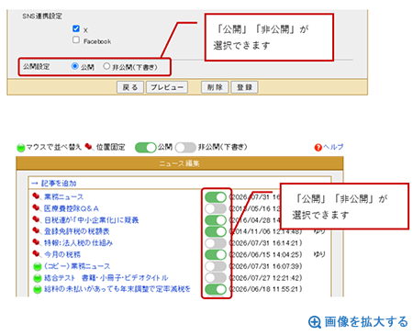Click the green ball legend icon マウスで並べ替え
The width and height of the screenshot is (413, 335).
click(21, 148)
